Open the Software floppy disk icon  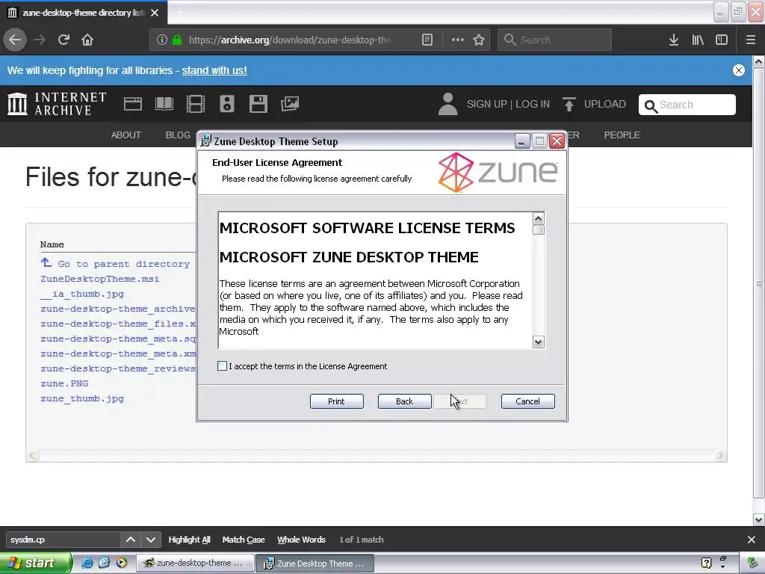(x=258, y=104)
